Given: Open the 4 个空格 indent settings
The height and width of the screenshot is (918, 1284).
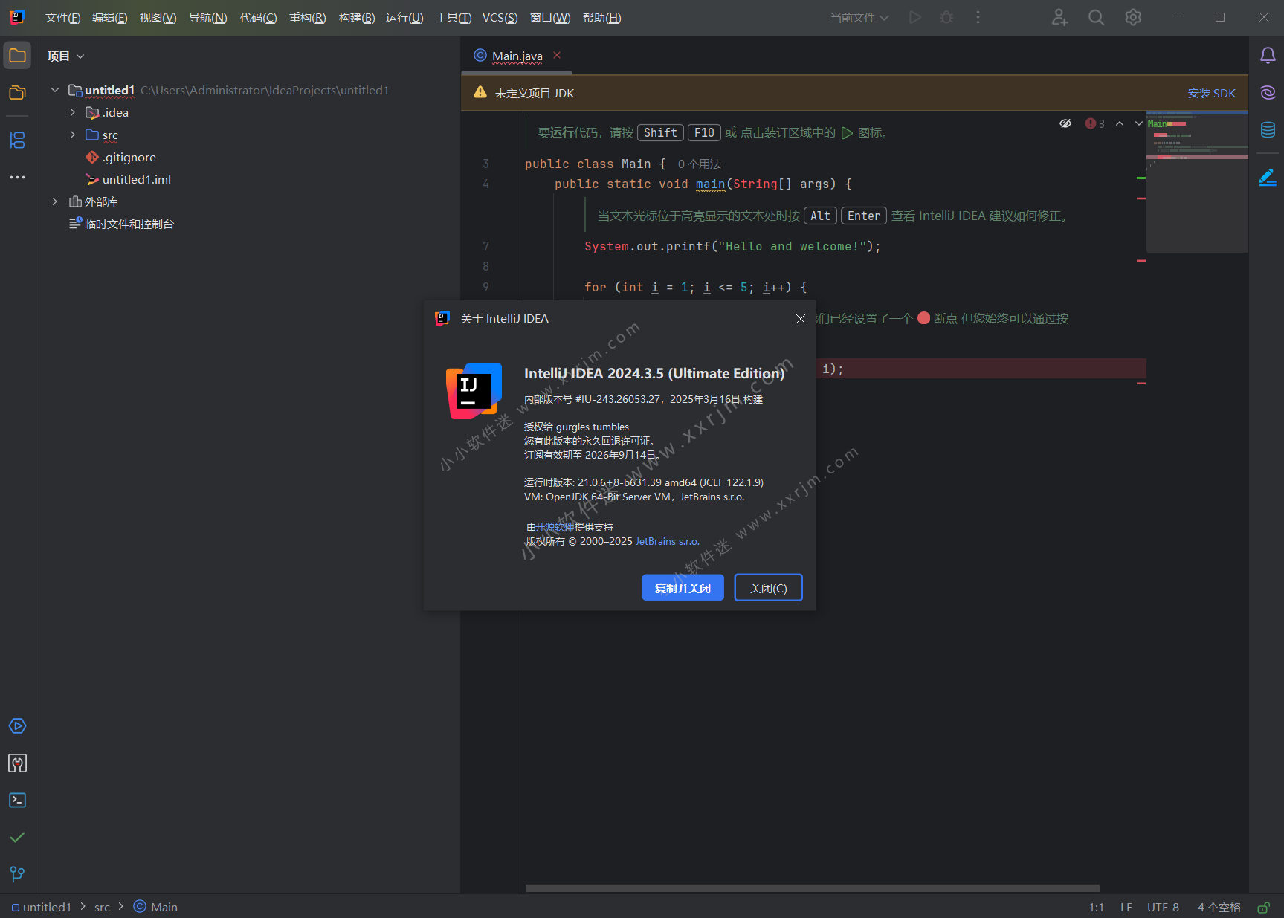Looking at the screenshot, I should [1219, 908].
